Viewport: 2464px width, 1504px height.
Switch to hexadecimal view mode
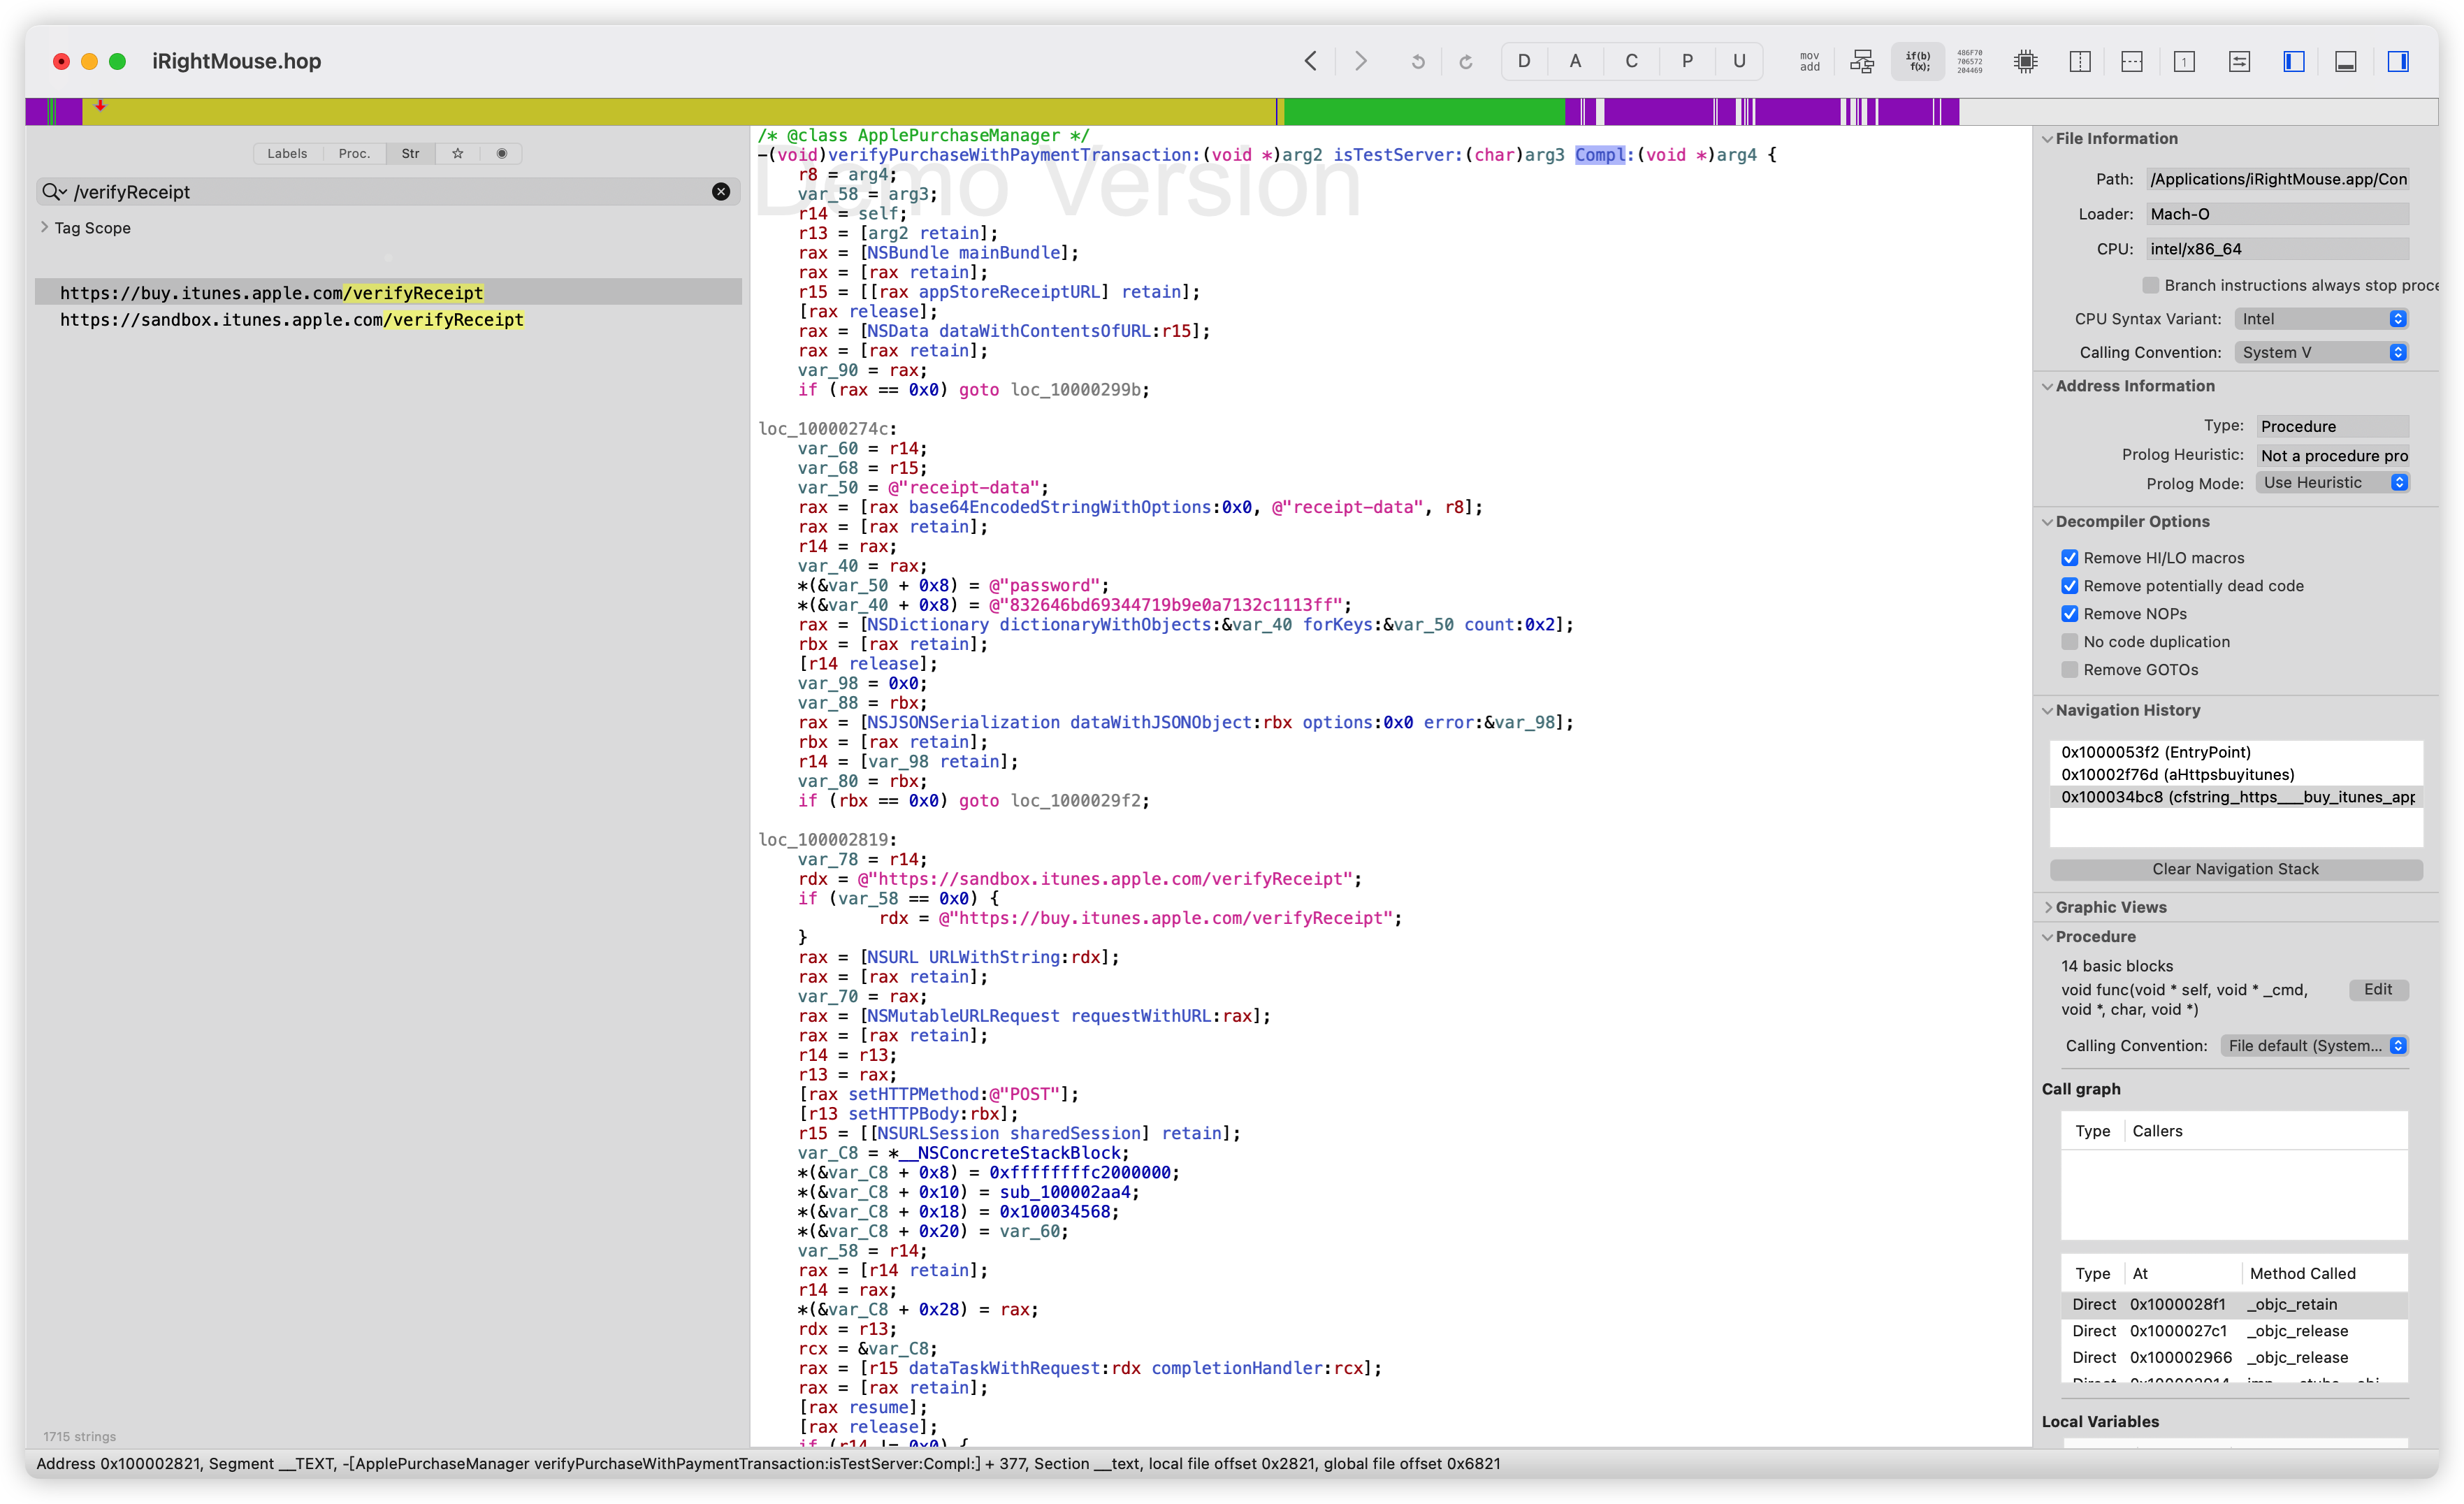tap(1969, 62)
